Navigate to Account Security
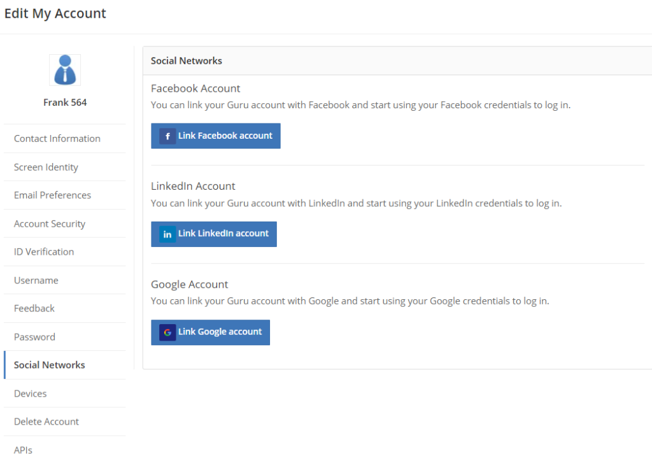The image size is (652, 461). [50, 224]
